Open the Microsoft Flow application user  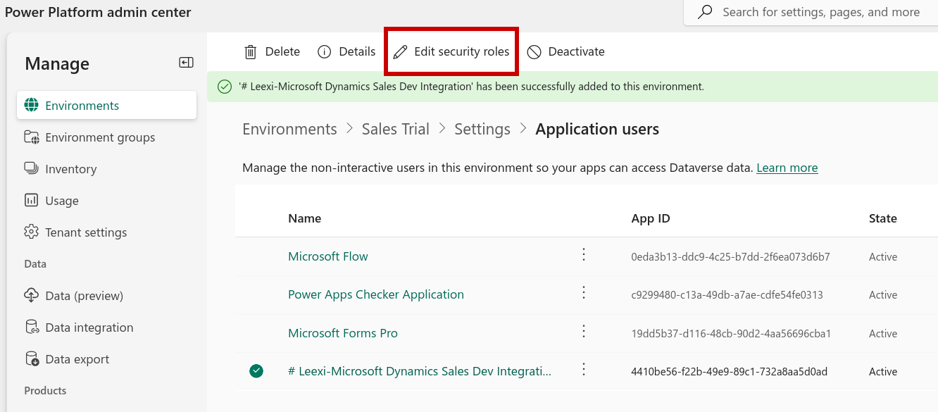pyautogui.click(x=328, y=256)
